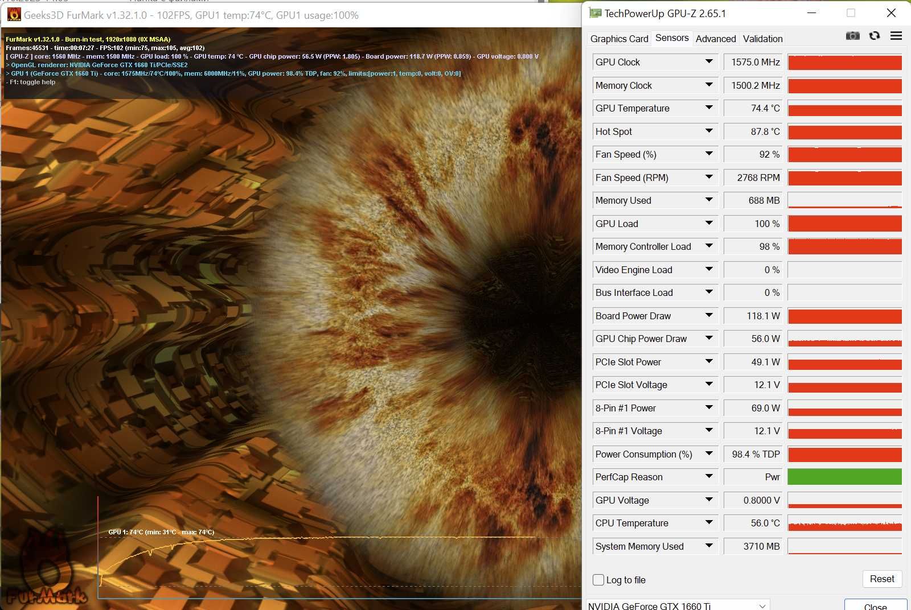Click the 74.4 °C GPU Temperature value

pyautogui.click(x=753, y=108)
